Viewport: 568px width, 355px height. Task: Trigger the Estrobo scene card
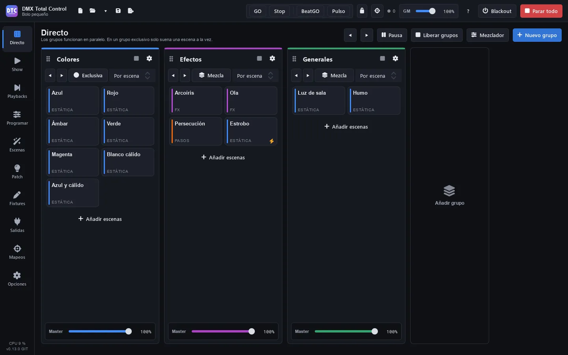251,131
